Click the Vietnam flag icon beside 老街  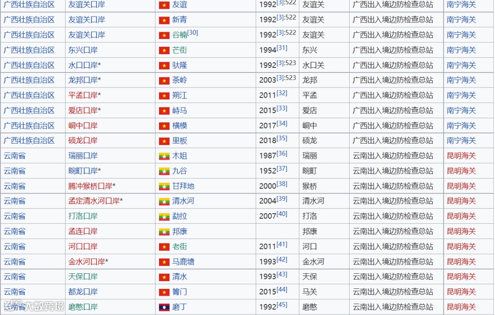164,246
